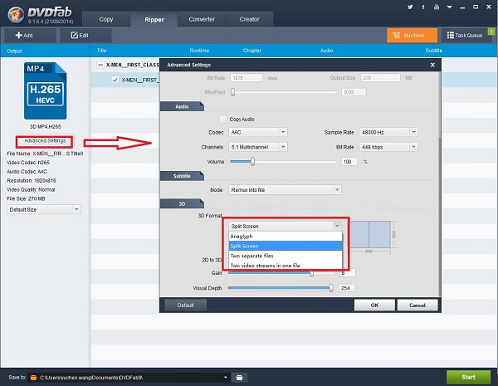Click the DVDFab mascot logo
Screen dimensions: 498x386
point(16,14)
